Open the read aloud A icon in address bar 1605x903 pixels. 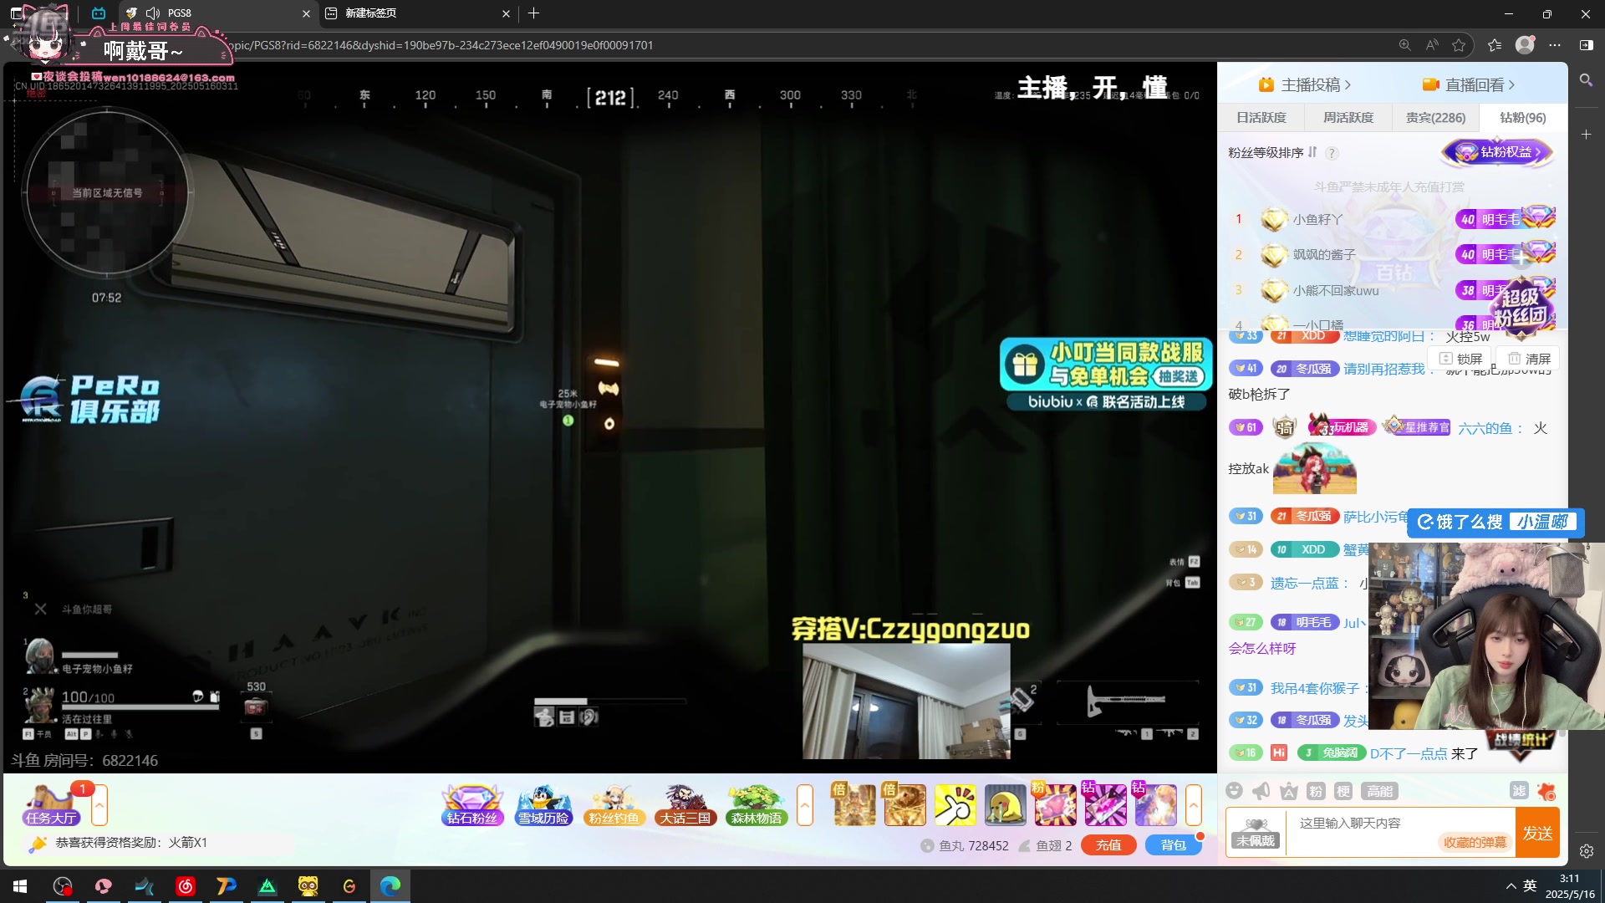click(1432, 45)
